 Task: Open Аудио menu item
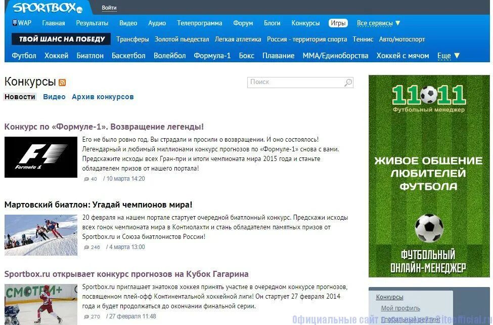click(x=157, y=23)
